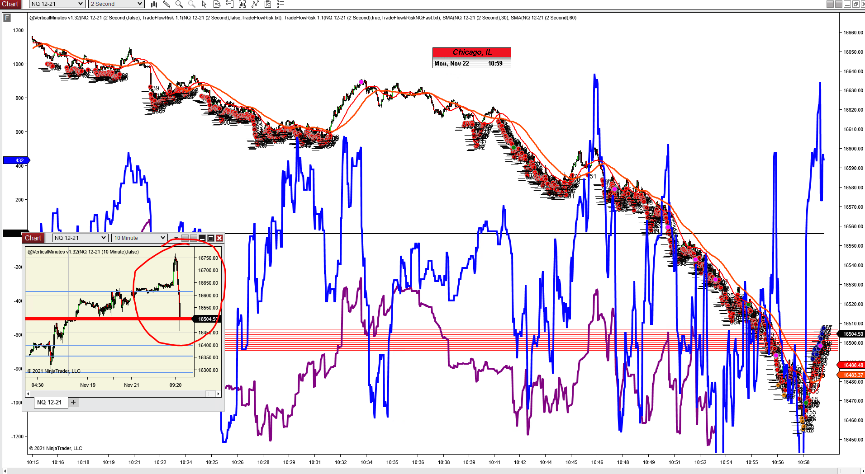Click the mini chart horizontal scrollbar thumb

tap(211, 394)
